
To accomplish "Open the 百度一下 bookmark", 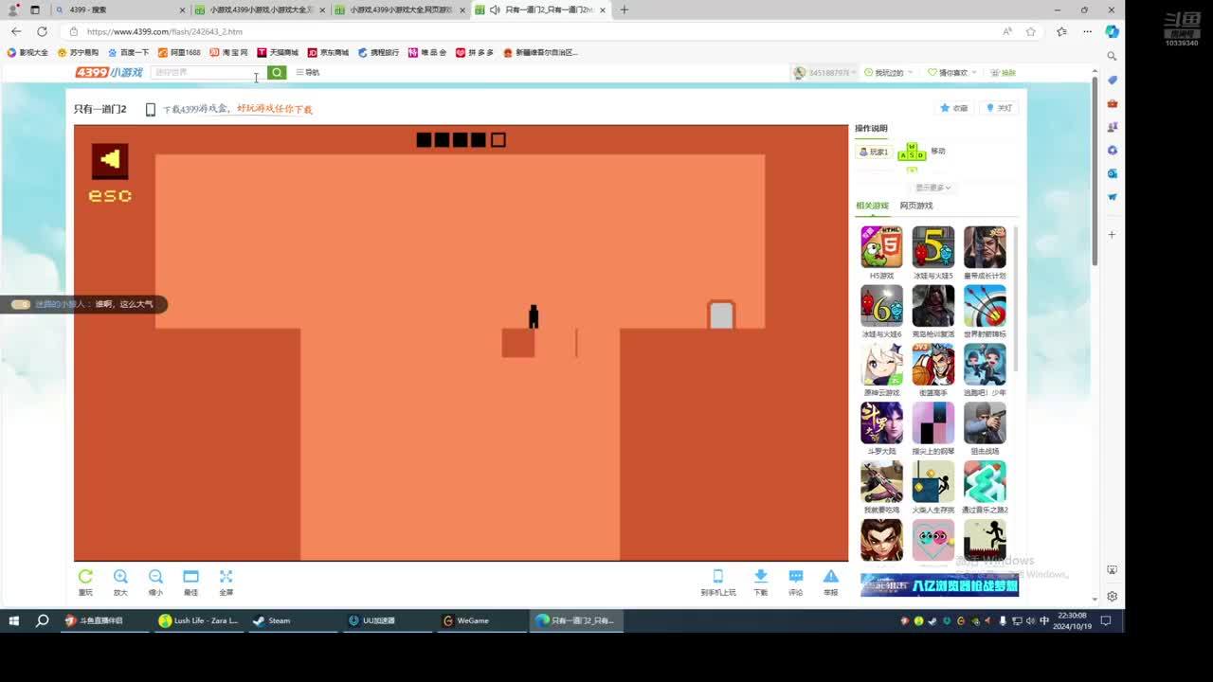I will pyautogui.click(x=128, y=52).
